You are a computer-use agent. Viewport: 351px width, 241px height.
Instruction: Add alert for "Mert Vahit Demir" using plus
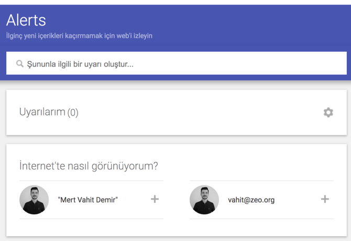tap(155, 199)
